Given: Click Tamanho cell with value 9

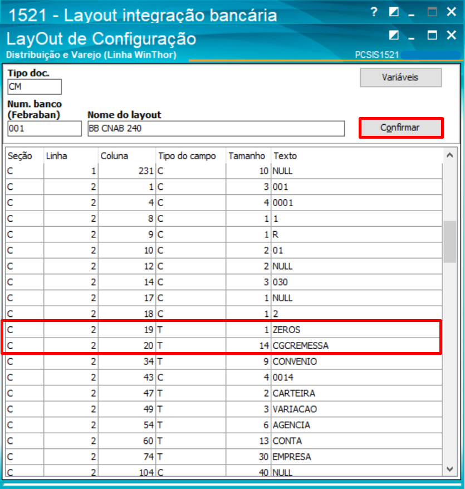Looking at the screenshot, I should pyautogui.click(x=248, y=361).
